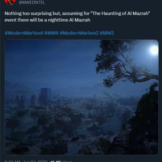Open the nighttime Al Mazrah image
Screen dimensions: 162x162
[82, 97]
